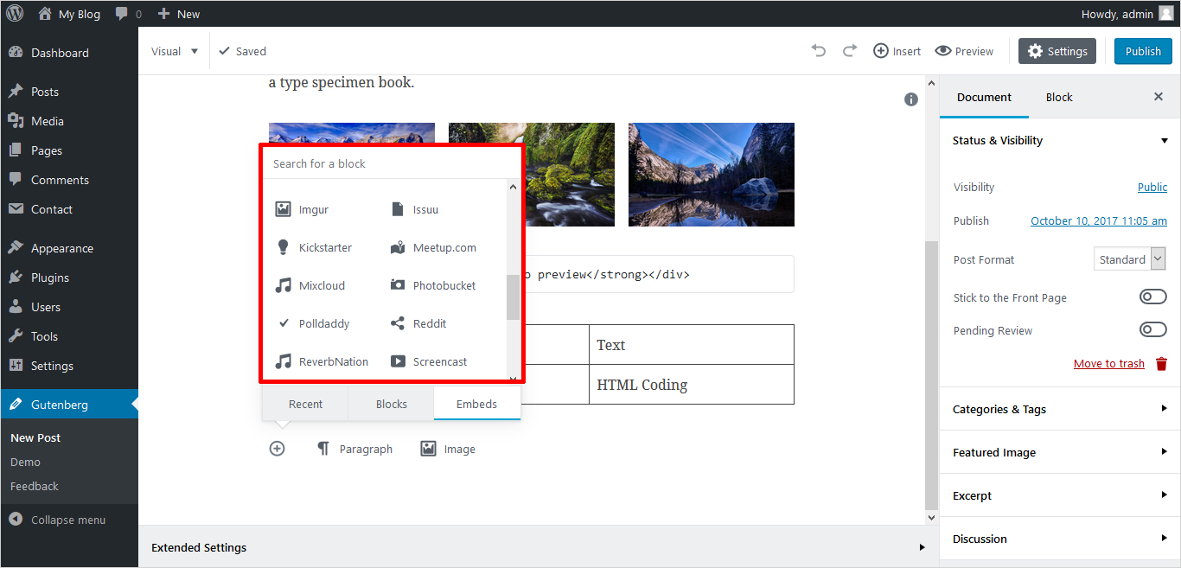This screenshot has width=1181, height=568.
Task: Switch to the Block sidebar tab
Action: click(x=1058, y=97)
